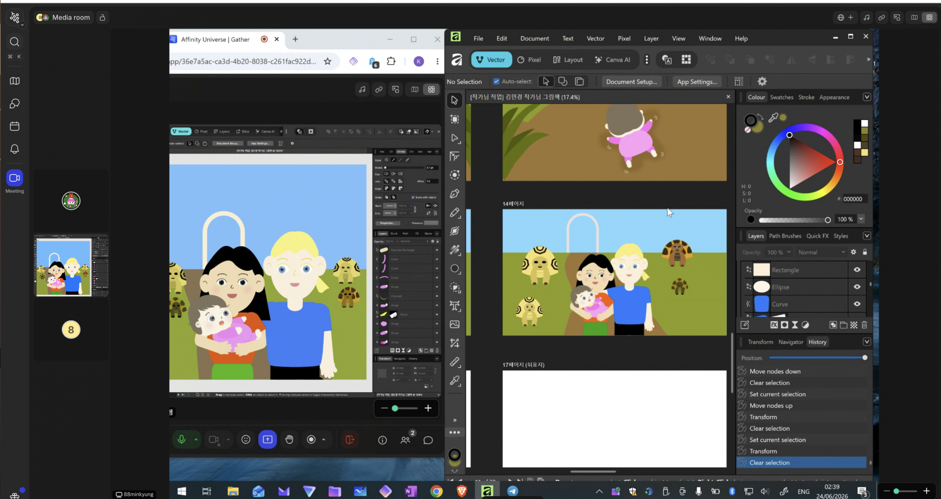
Task: Switch to the Swatches tab
Action: pyautogui.click(x=782, y=97)
